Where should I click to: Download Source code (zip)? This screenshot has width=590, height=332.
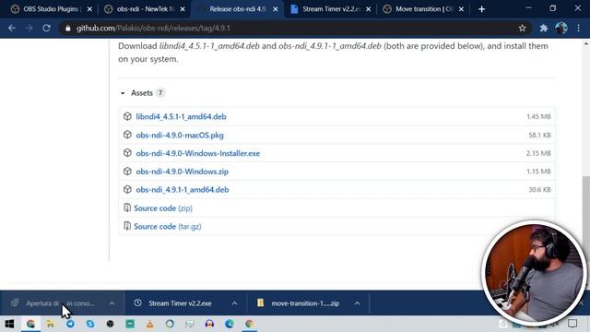coord(163,208)
